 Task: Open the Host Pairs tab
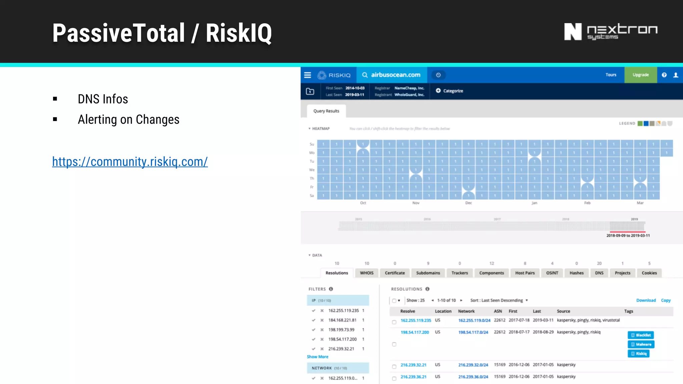pos(525,273)
